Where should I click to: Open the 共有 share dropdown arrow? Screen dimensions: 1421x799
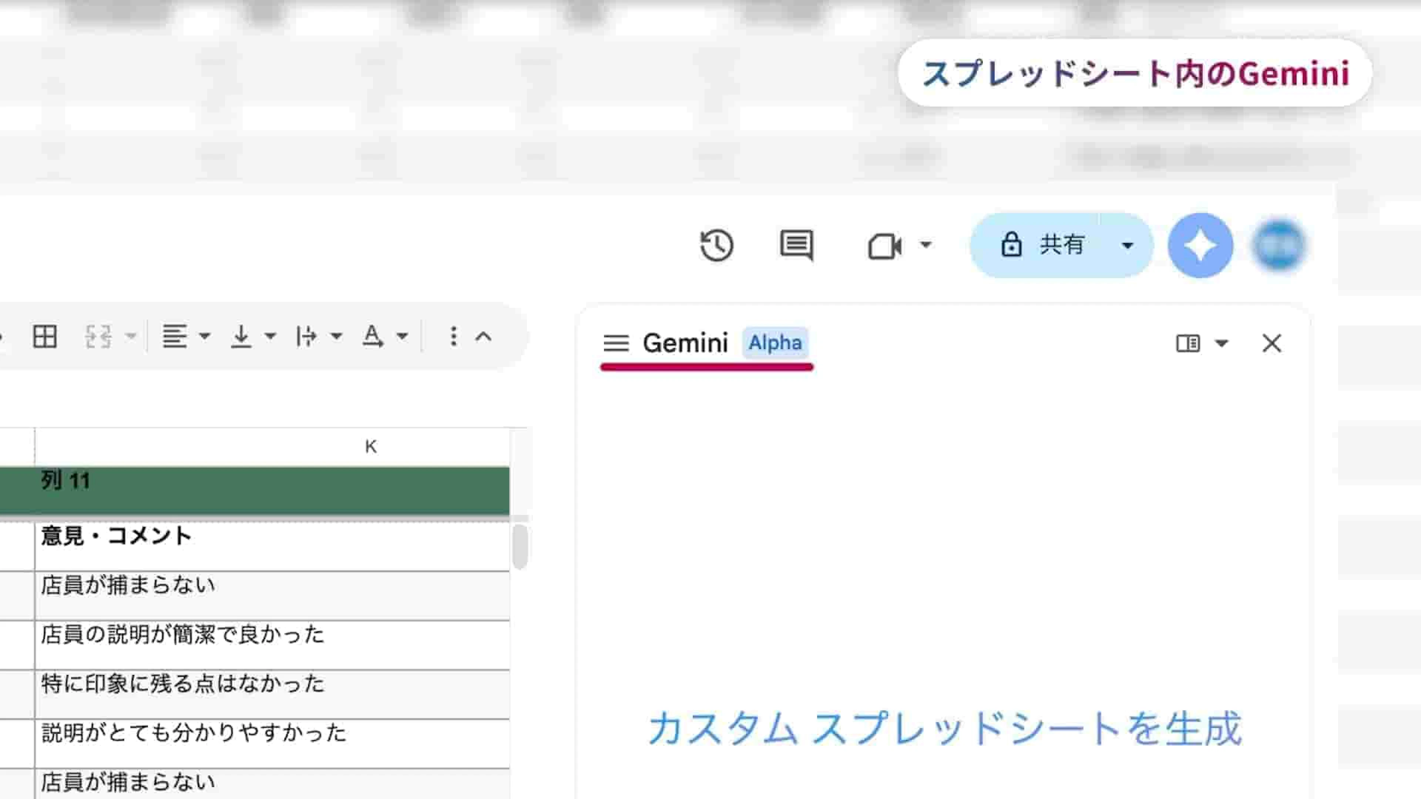point(1128,245)
